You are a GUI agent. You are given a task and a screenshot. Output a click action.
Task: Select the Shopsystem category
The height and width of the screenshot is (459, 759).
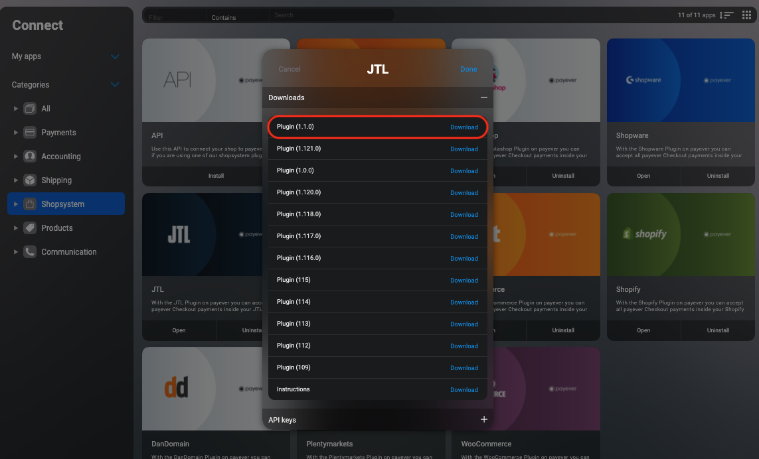[66, 204]
